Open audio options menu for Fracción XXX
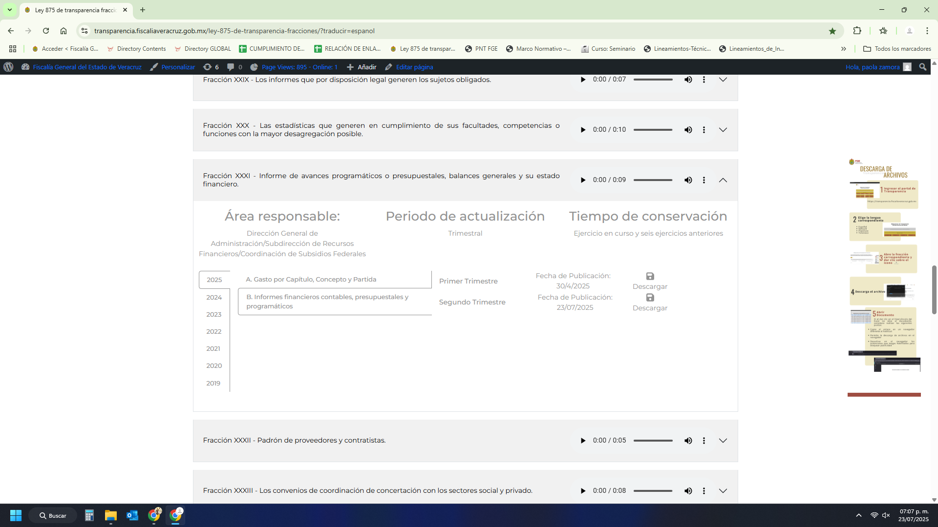The width and height of the screenshot is (938, 527). [x=703, y=130]
